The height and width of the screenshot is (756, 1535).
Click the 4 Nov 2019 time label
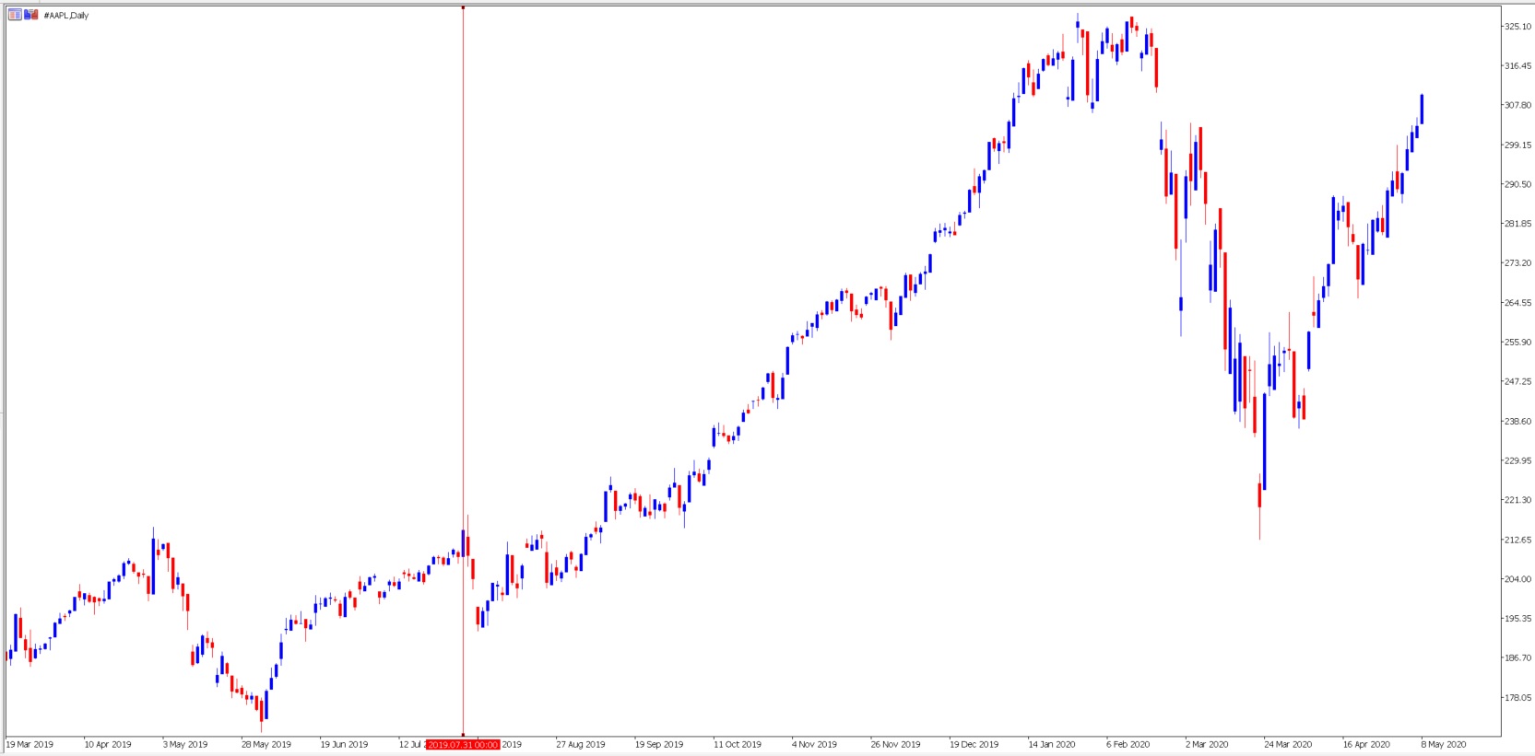pyautogui.click(x=814, y=744)
